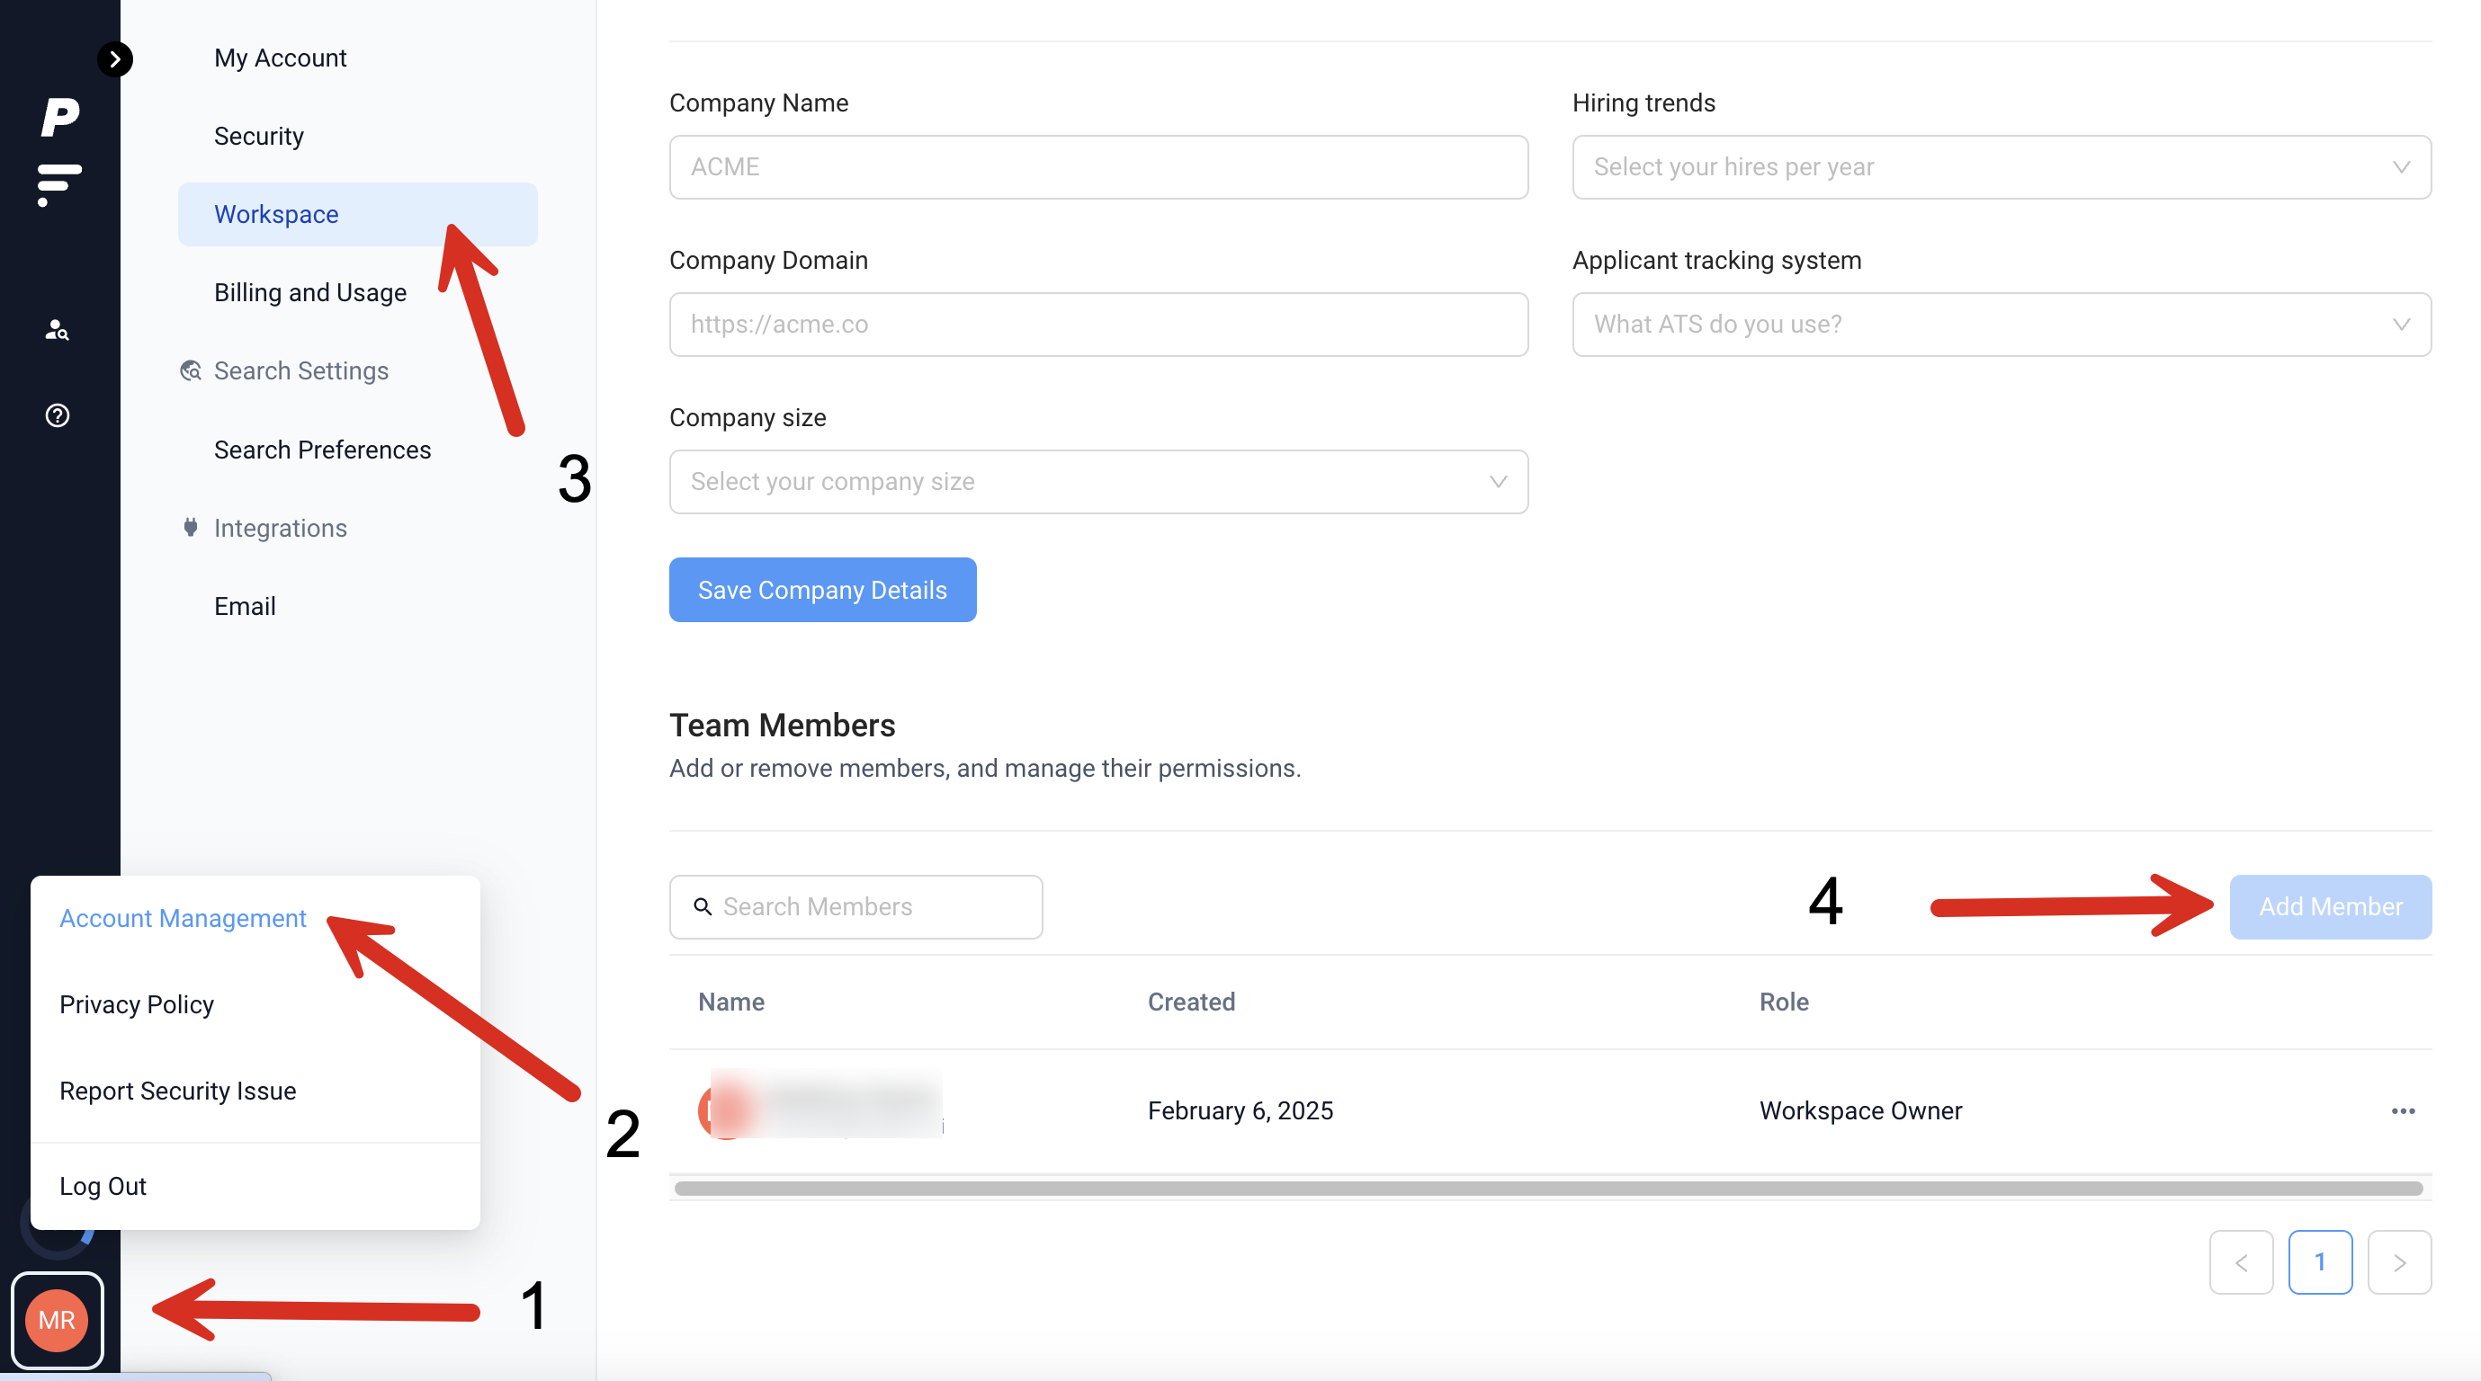Select Account Management menu item
This screenshot has width=2481, height=1381.
(183, 918)
